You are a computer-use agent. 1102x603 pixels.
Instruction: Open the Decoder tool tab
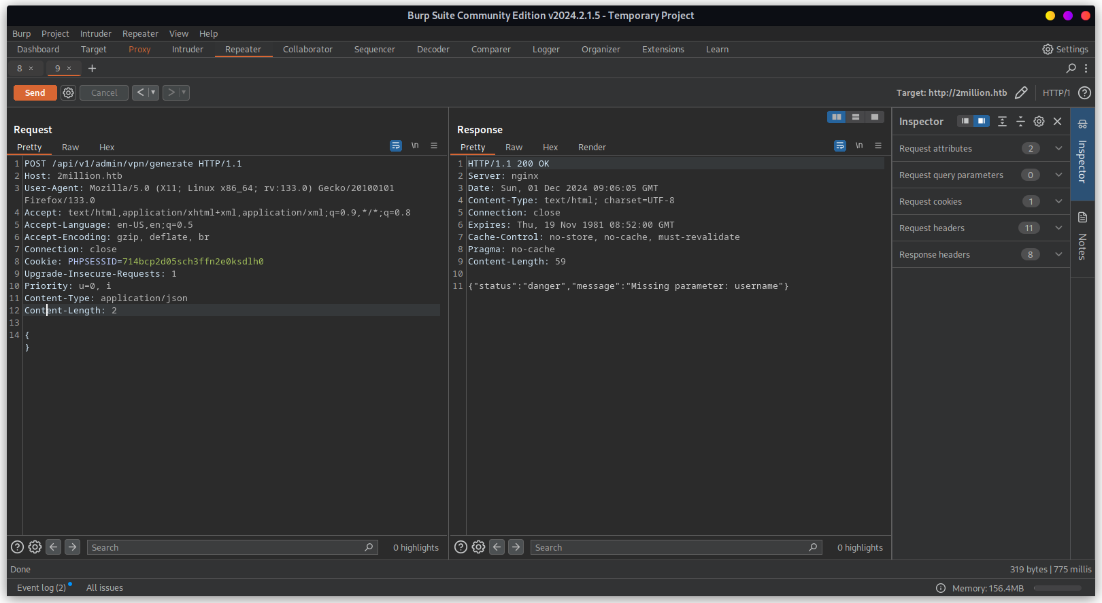pyautogui.click(x=433, y=49)
